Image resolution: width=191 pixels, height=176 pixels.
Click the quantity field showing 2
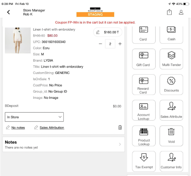pyautogui.click(x=110, y=44)
